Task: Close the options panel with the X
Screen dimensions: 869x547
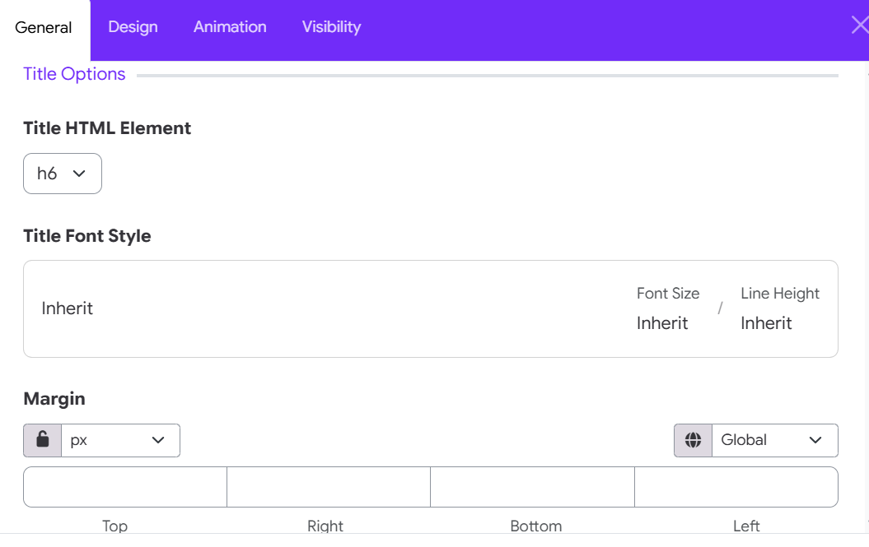Action: pos(860,25)
